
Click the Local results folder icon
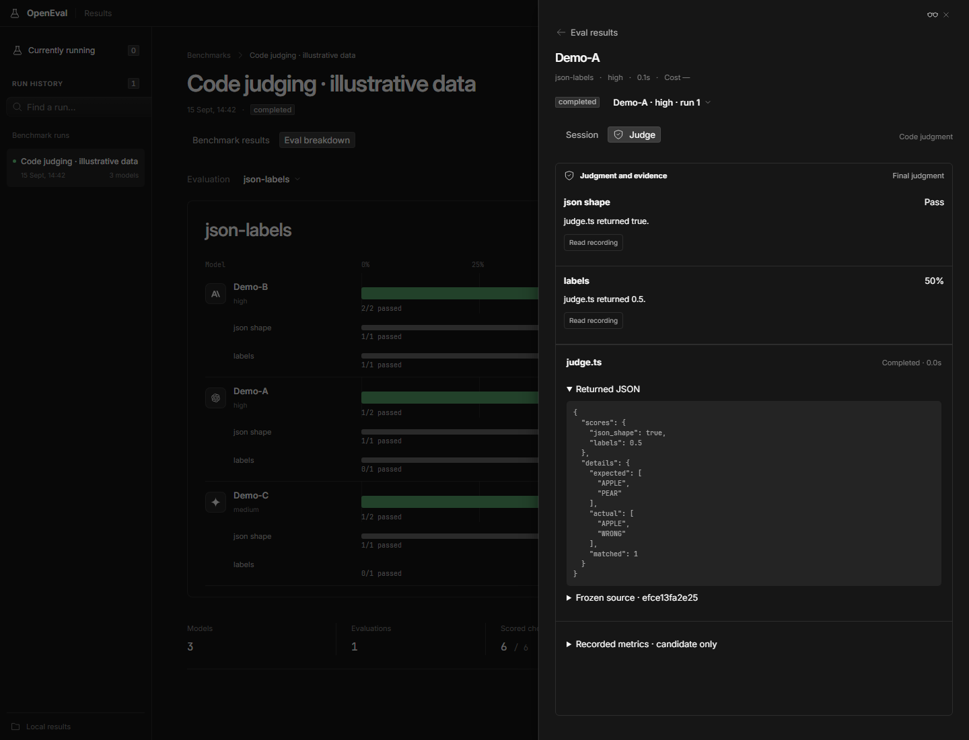15,727
